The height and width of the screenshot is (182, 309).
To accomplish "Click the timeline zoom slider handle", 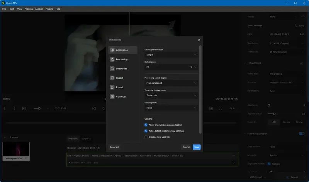I will tap(39, 108).
